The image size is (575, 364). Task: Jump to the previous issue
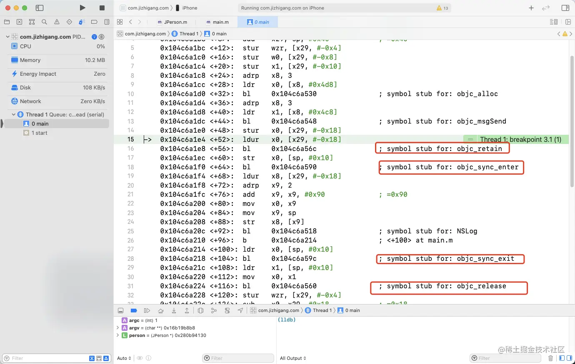559,34
